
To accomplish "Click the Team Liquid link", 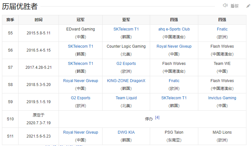I will pyautogui.click(x=126, y=98).
